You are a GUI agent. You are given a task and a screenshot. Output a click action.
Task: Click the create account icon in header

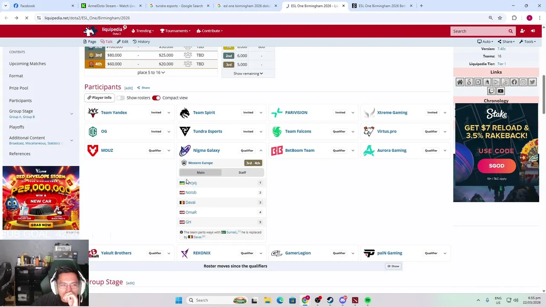[x=522, y=31]
